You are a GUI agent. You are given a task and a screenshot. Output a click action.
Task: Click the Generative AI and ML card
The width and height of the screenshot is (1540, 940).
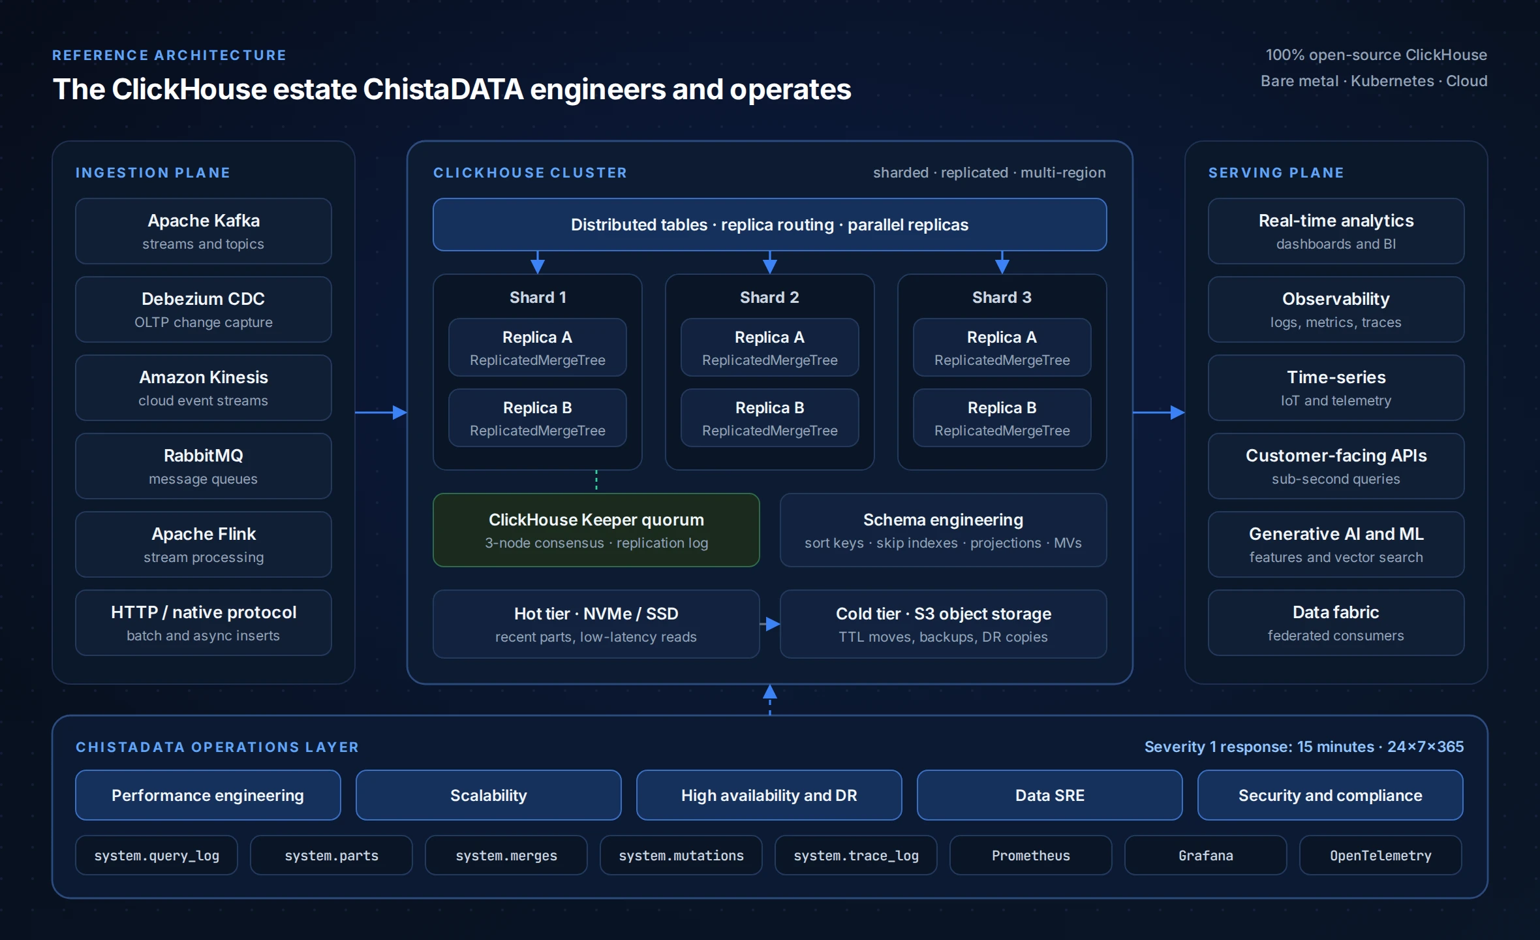pyautogui.click(x=1336, y=544)
